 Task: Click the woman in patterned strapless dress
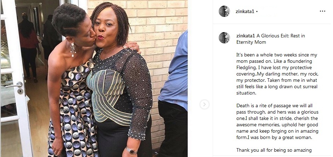coord(70,85)
